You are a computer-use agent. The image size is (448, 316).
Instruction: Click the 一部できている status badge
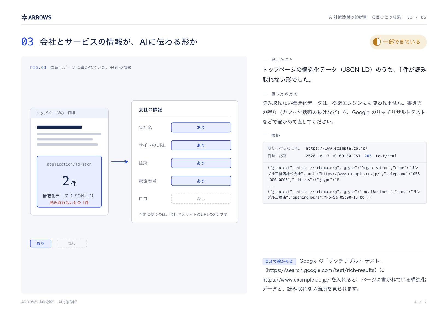[x=398, y=42]
